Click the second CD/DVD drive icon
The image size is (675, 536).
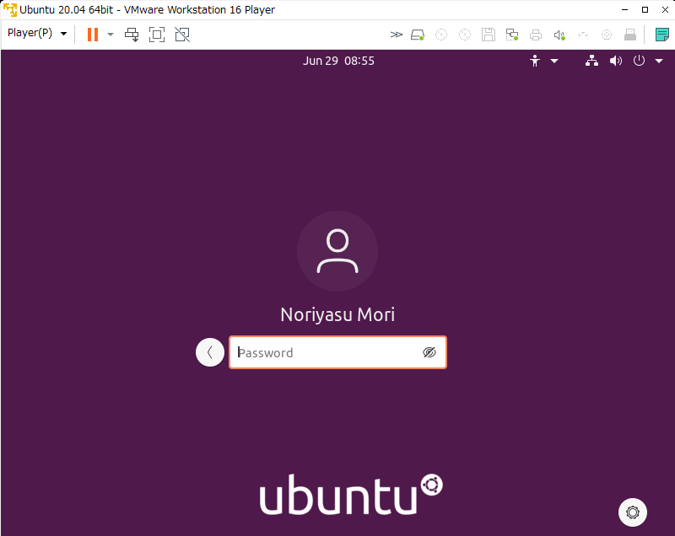465,35
